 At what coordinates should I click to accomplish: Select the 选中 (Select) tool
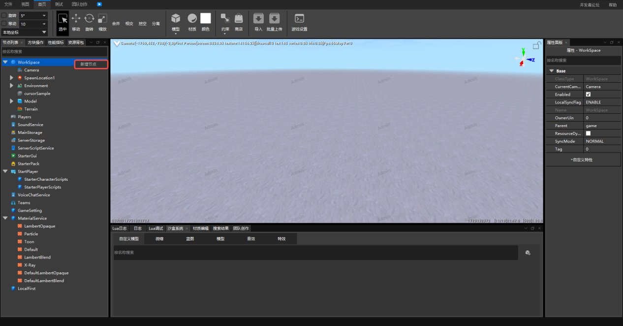62,22
